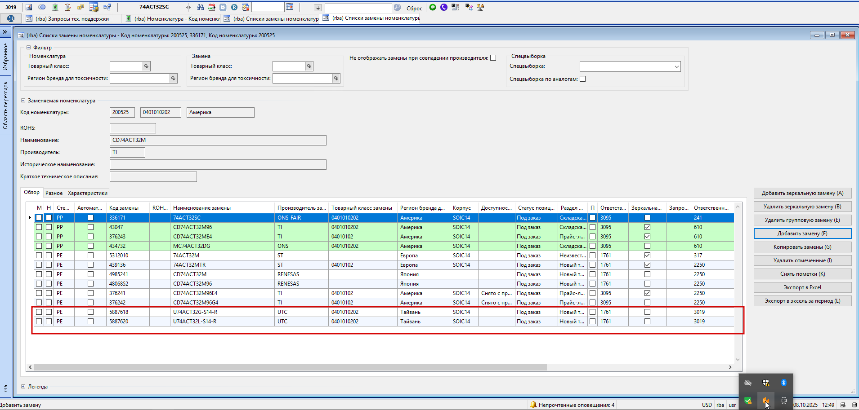Screen dimensions: 859x410
Task: Open Bluetooth from system tray popup
Action: 783,383
